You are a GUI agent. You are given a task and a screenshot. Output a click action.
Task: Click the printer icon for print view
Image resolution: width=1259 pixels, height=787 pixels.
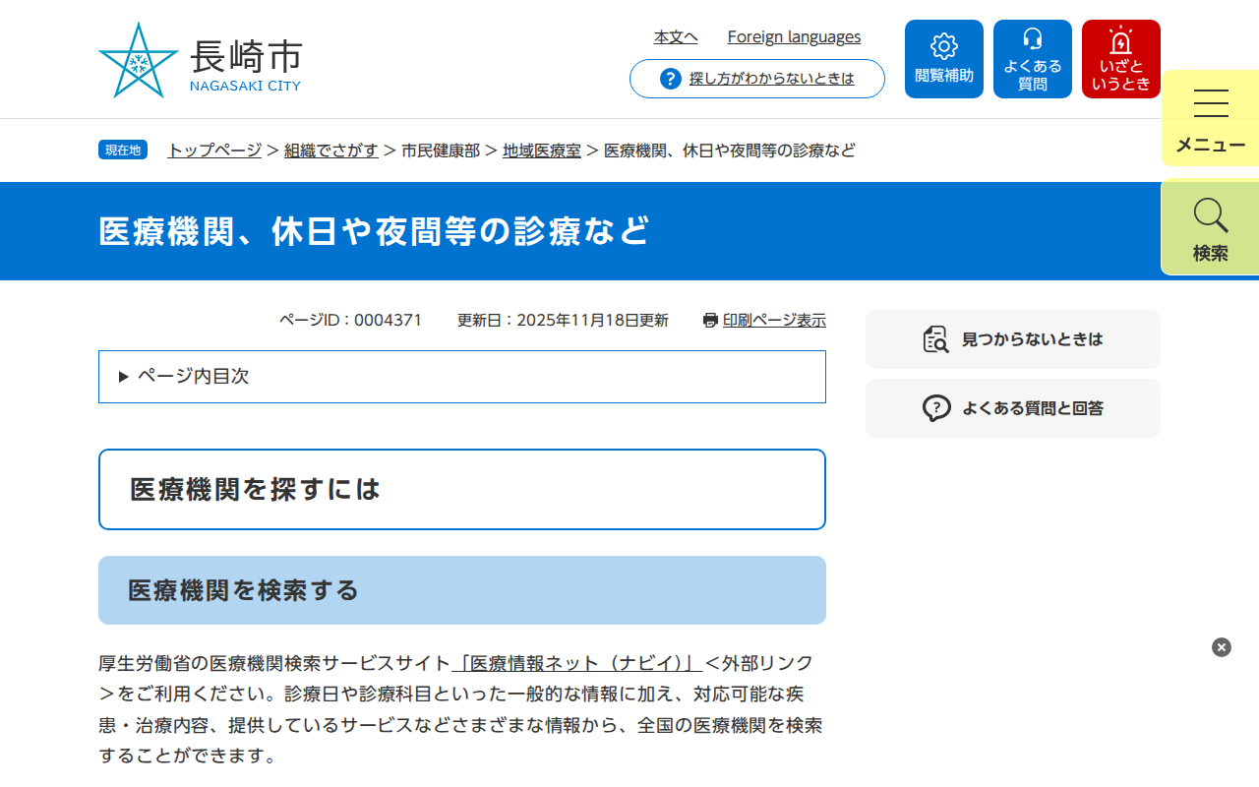click(710, 320)
